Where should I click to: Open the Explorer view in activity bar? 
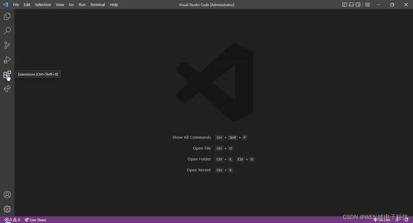tap(7, 16)
